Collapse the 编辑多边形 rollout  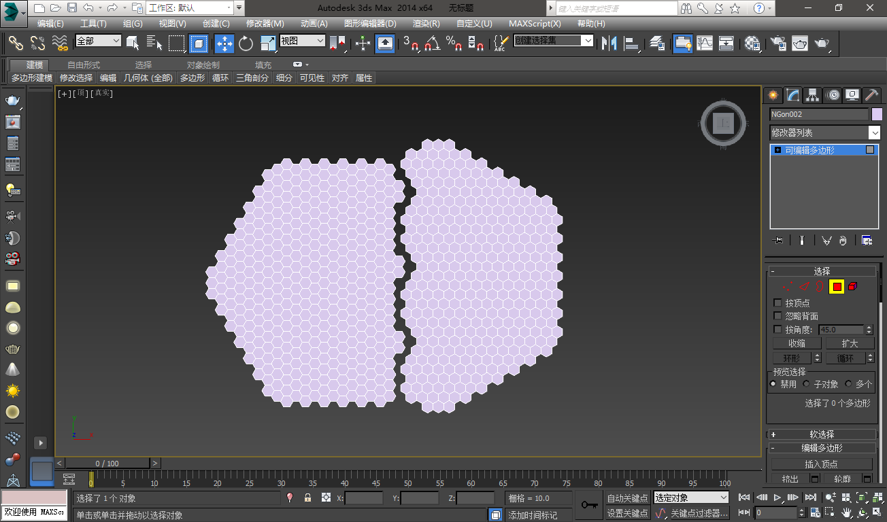pyautogui.click(x=822, y=448)
